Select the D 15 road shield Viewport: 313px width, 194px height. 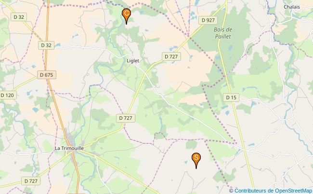click(231, 97)
